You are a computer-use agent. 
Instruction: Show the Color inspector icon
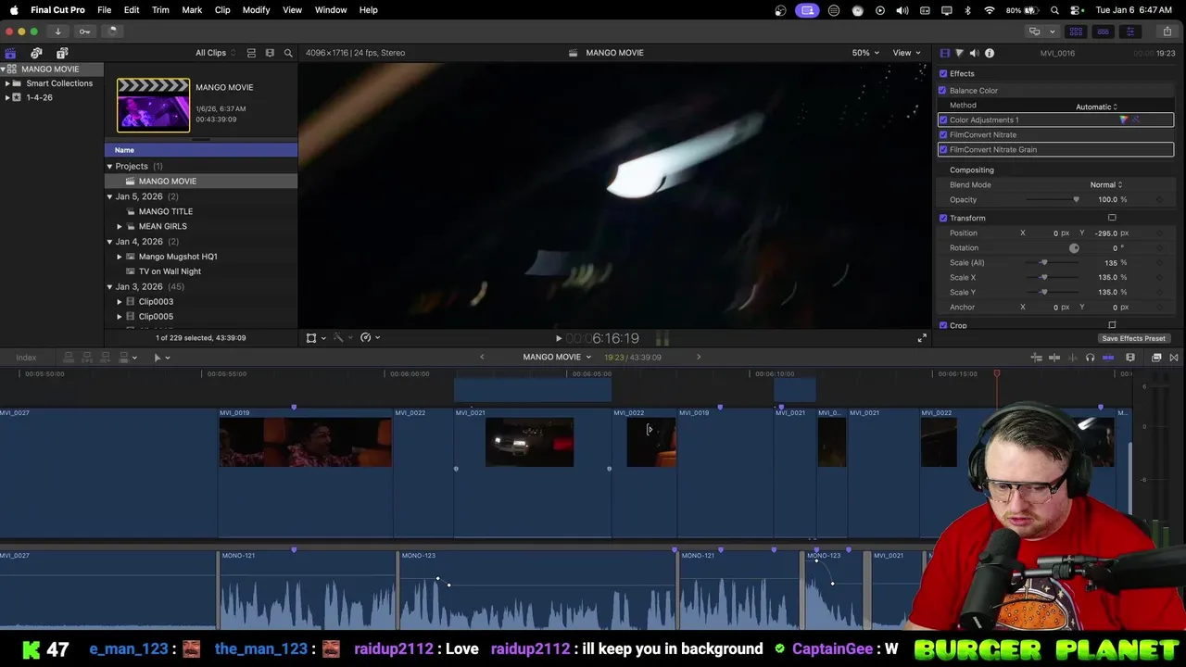point(959,53)
